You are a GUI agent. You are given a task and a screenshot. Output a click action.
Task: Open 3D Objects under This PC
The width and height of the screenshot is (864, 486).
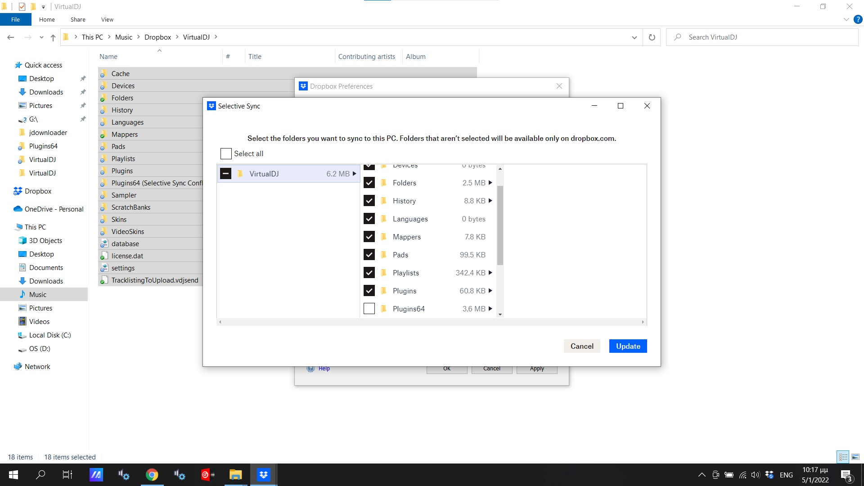tap(45, 241)
